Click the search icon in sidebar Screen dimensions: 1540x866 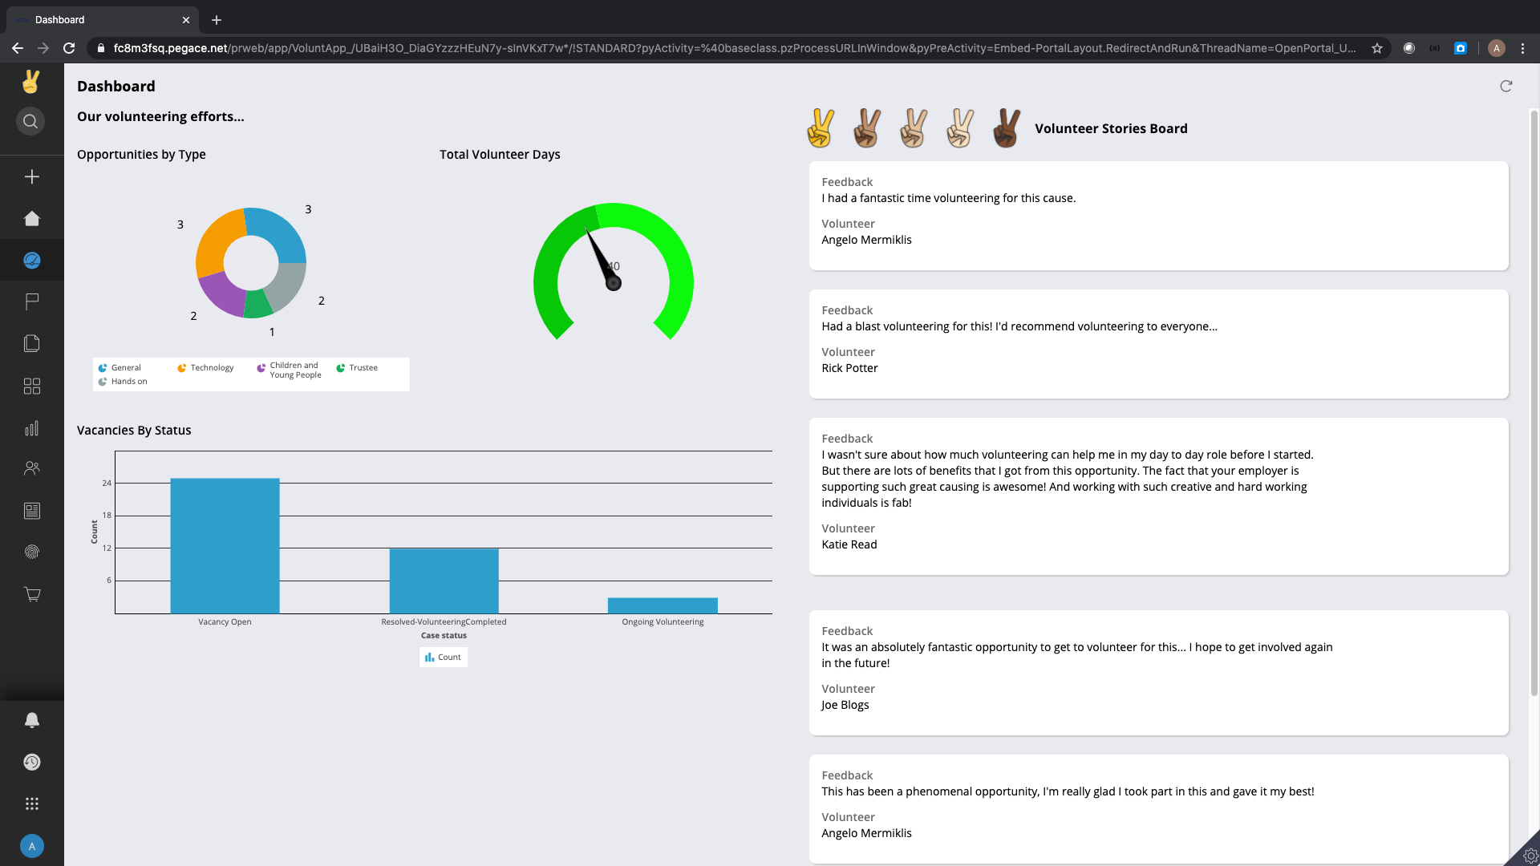tap(30, 121)
